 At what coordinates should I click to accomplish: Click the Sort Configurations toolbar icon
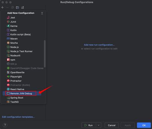tap(22, 7)
